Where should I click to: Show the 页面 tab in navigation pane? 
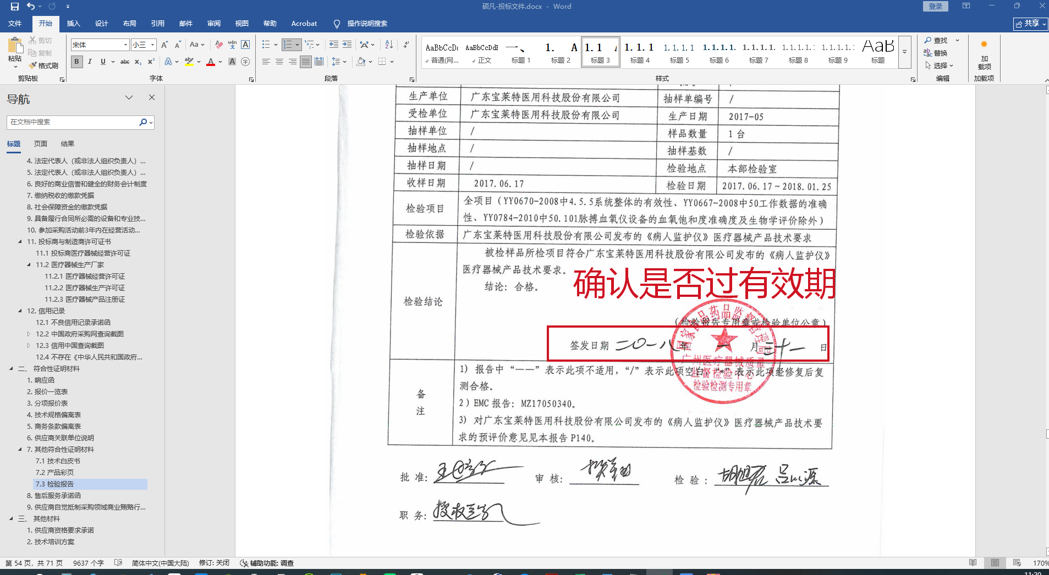41,144
